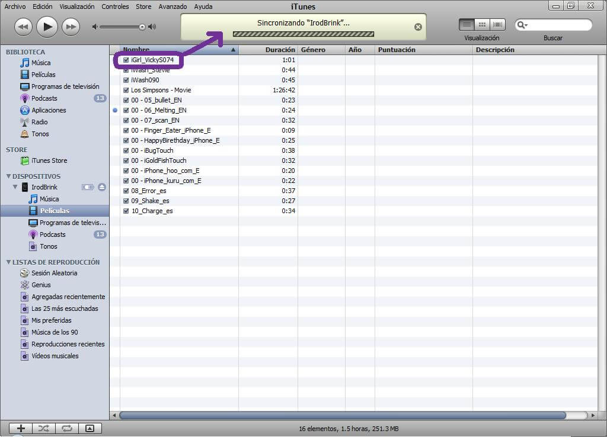The height and width of the screenshot is (437, 607).
Task: Select Películas under the IrodBrink device
Action: (x=55, y=211)
